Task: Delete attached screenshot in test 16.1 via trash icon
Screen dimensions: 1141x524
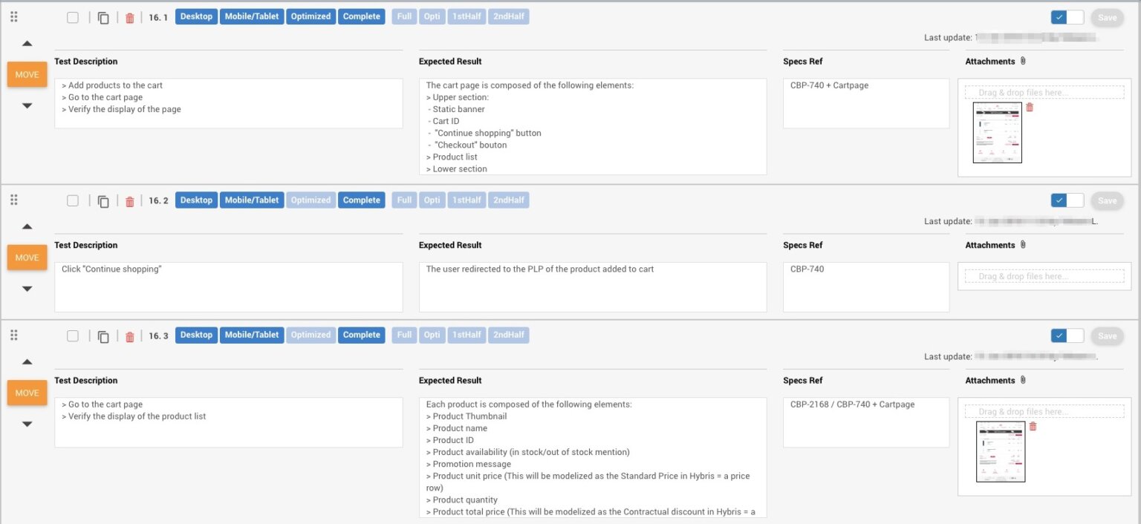Action: (1030, 107)
